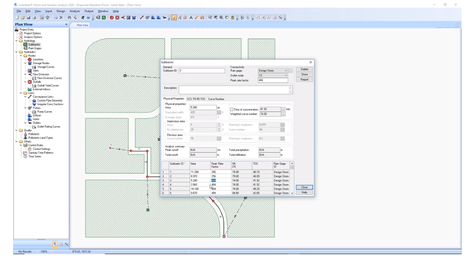Click the New project toolbar icon
Image resolution: width=473 pixels, height=256 pixels.
[17, 18]
